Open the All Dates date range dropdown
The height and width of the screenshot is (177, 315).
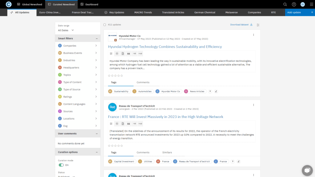(x=66, y=30)
